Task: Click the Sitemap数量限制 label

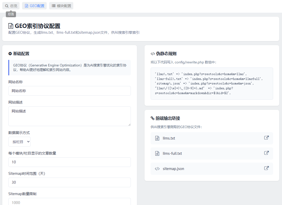Action: coord(23,194)
